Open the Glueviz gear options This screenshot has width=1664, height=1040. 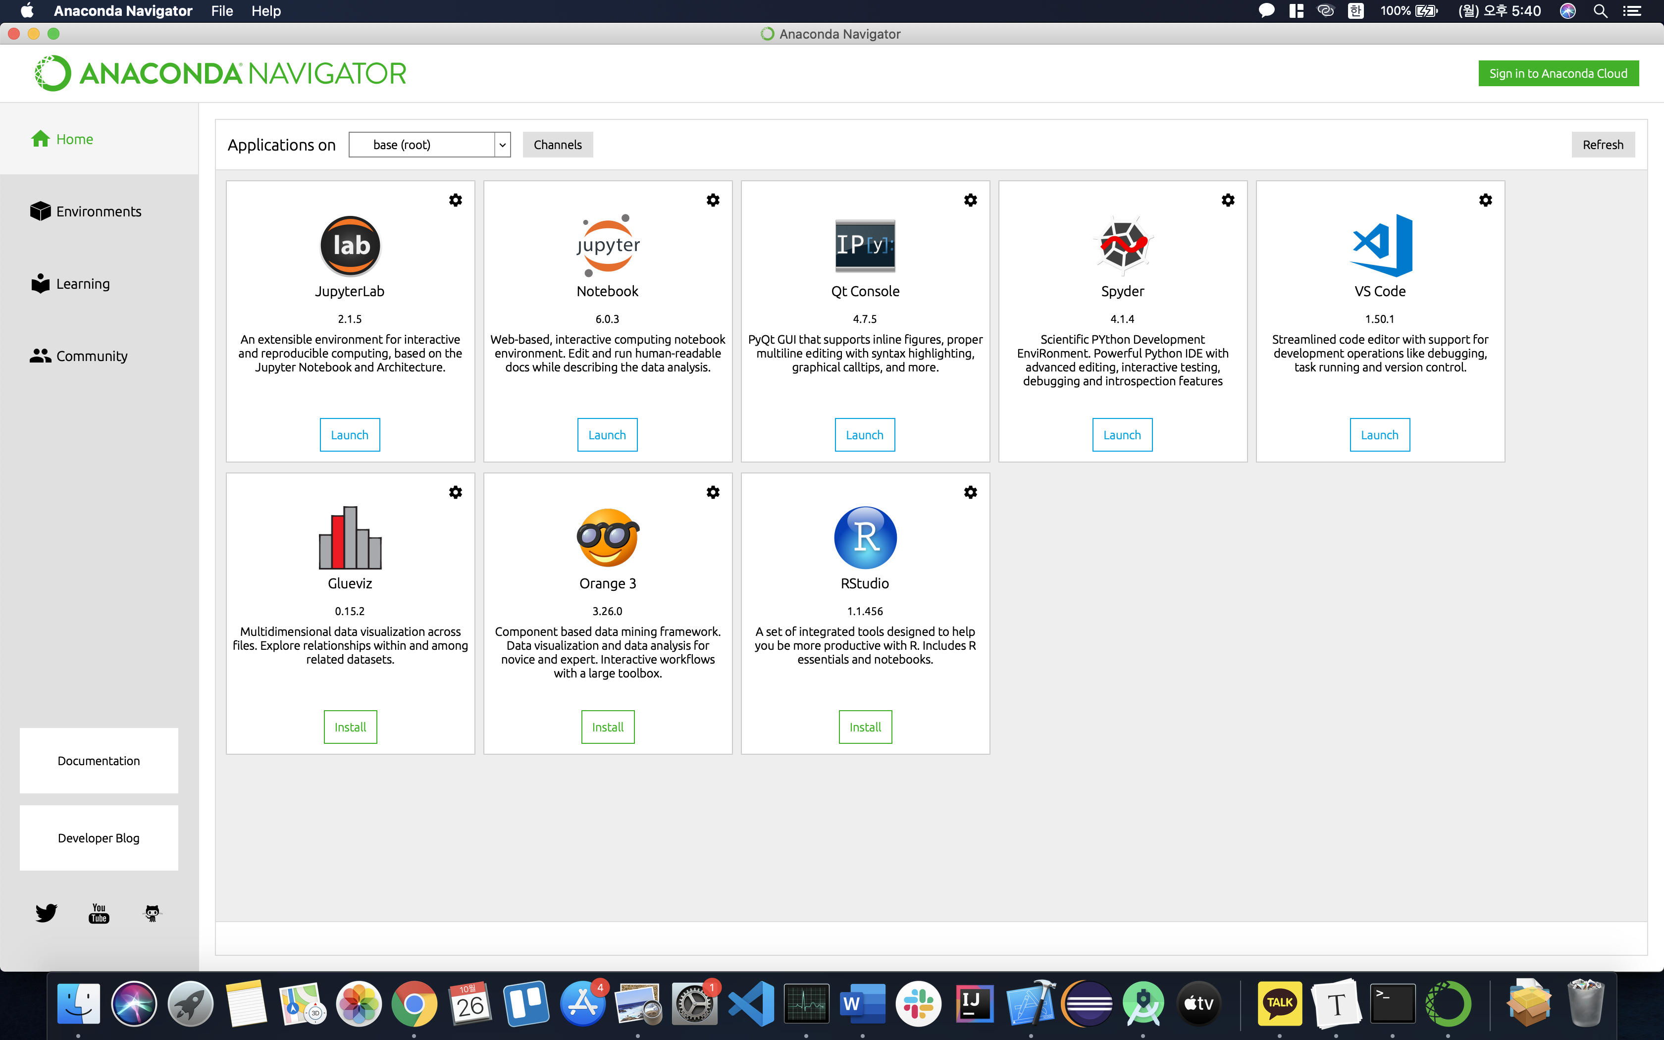pos(455,492)
